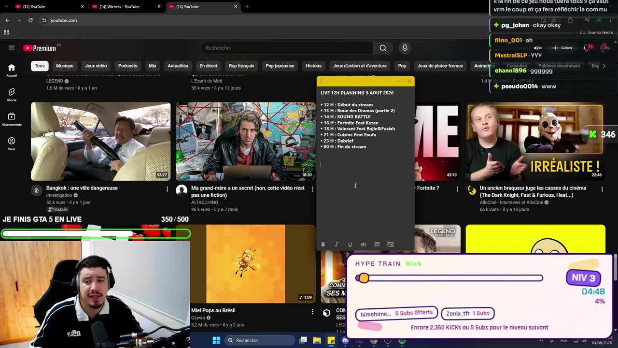Open more options for Un ancien braqueur video
The width and height of the screenshot is (618, 348).
click(602, 189)
